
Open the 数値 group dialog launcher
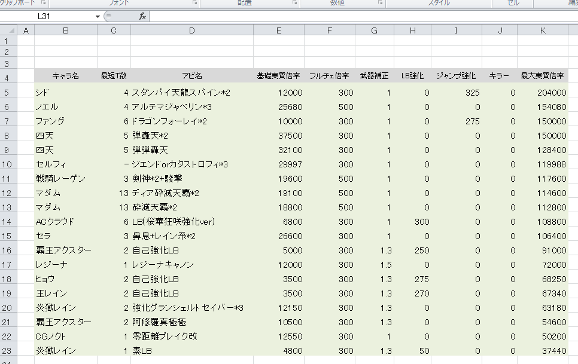(380, 2)
